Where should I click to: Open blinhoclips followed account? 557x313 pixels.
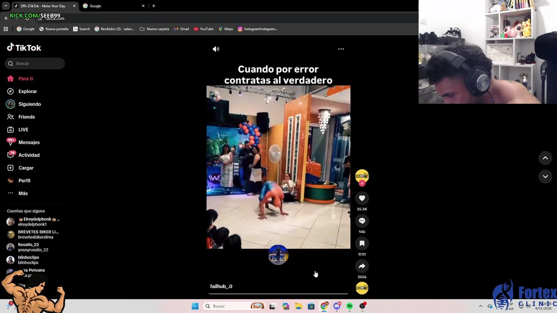pyautogui.click(x=23, y=260)
